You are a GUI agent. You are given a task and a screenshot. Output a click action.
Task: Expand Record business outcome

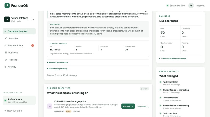tap(173, 58)
